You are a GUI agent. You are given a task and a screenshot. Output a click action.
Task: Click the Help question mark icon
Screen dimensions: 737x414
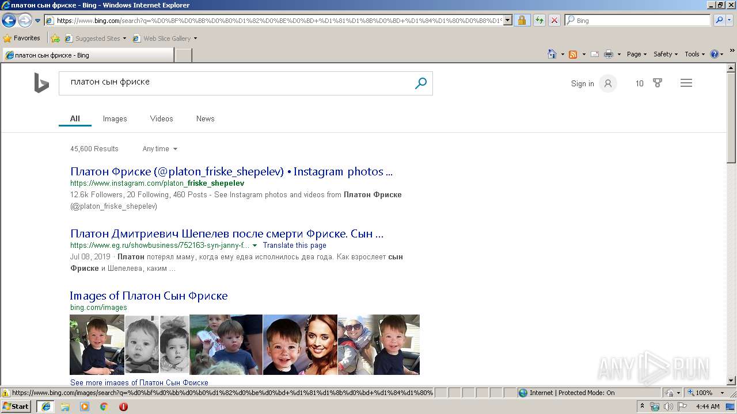(x=715, y=54)
